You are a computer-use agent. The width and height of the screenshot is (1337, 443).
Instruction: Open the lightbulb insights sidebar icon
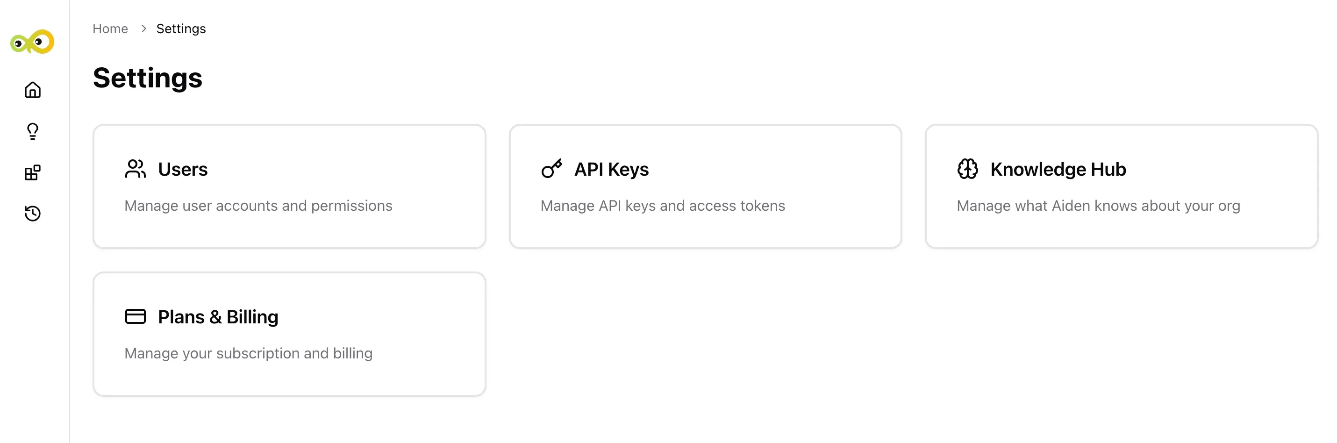(x=33, y=131)
